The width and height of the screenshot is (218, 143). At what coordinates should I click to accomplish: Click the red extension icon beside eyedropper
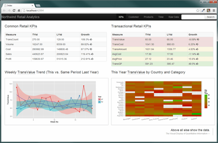point(208,10)
